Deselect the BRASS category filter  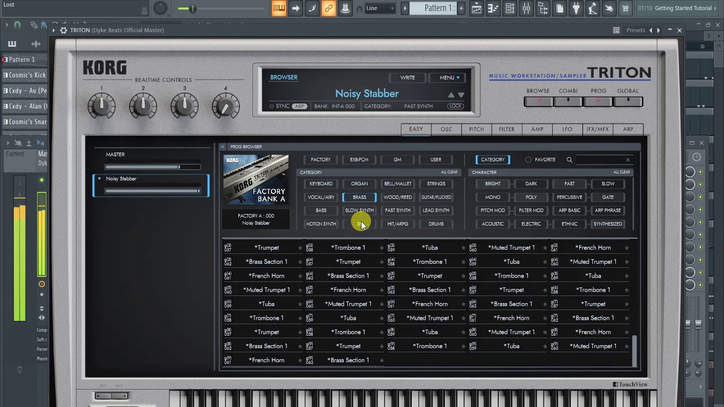pyautogui.click(x=359, y=197)
